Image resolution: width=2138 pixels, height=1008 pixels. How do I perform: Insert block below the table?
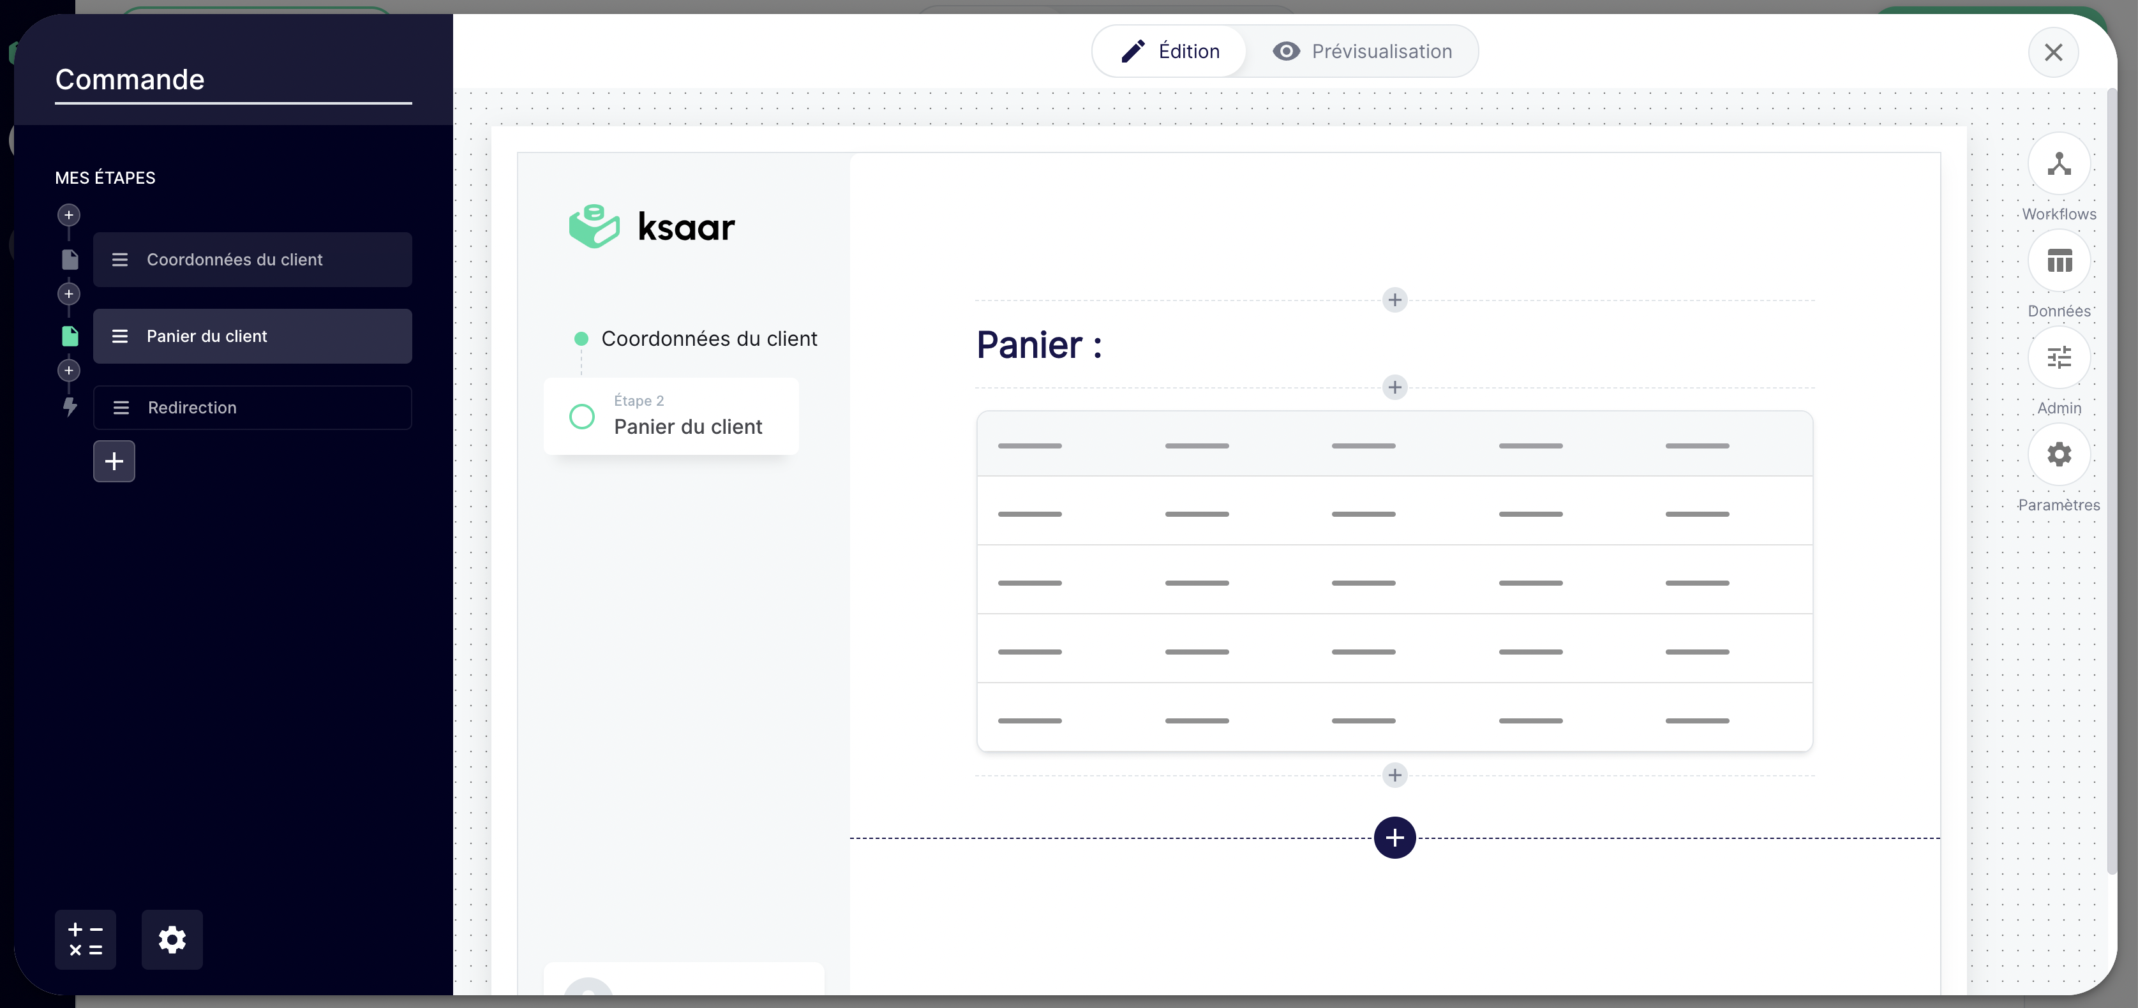tap(1394, 775)
